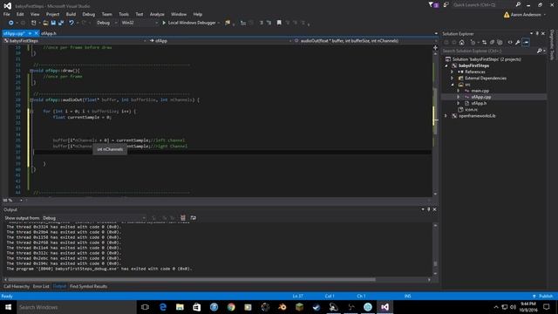The image size is (558, 314).
Task: Open File Explorer from the taskbar
Action: [180, 307]
